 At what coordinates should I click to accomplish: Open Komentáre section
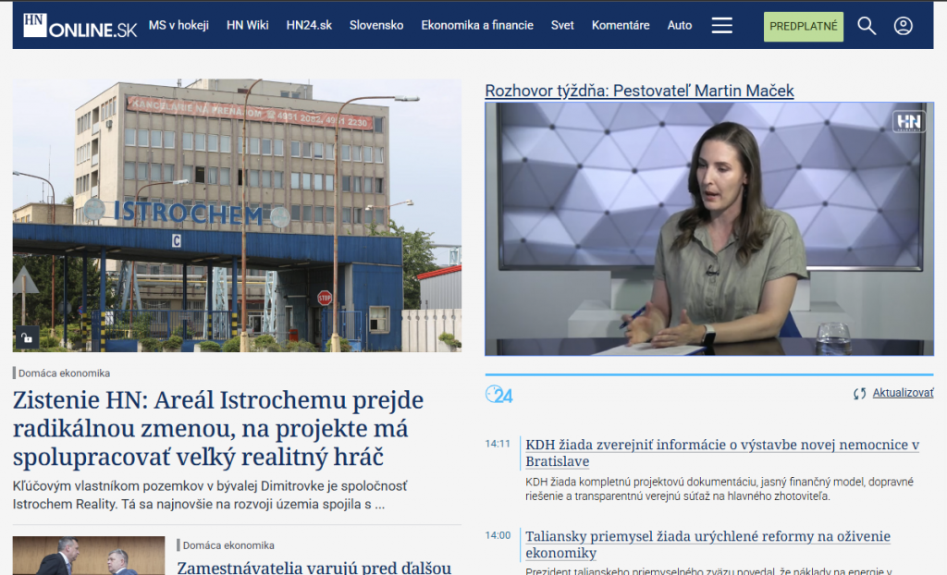click(621, 25)
